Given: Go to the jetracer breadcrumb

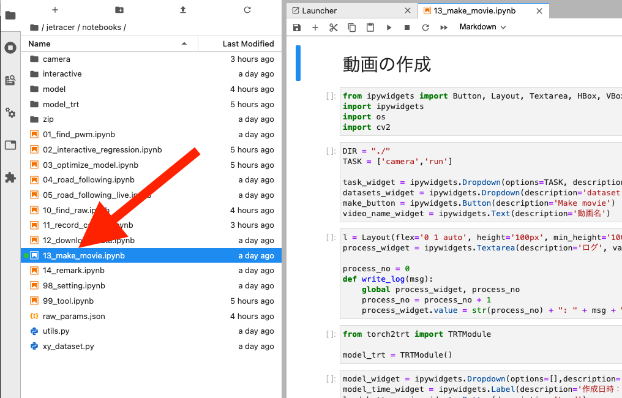Looking at the screenshot, I should pyautogui.click(x=60, y=28).
